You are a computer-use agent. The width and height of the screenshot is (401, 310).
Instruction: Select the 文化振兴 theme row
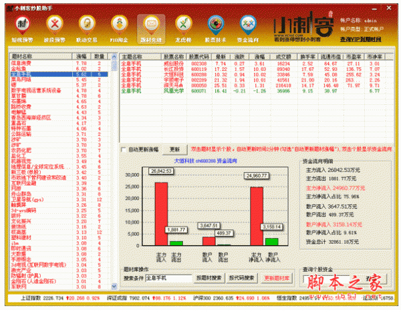59,221
